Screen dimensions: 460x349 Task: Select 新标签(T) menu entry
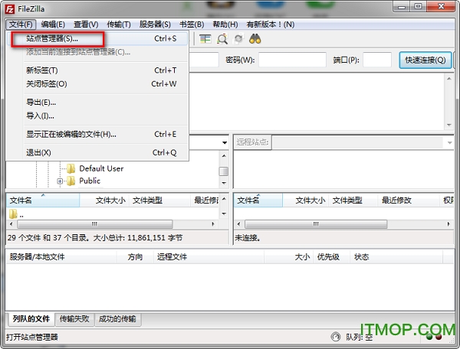tap(97, 70)
